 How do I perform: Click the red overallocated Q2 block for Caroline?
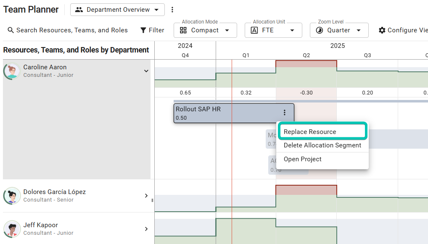(x=306, y=64)
